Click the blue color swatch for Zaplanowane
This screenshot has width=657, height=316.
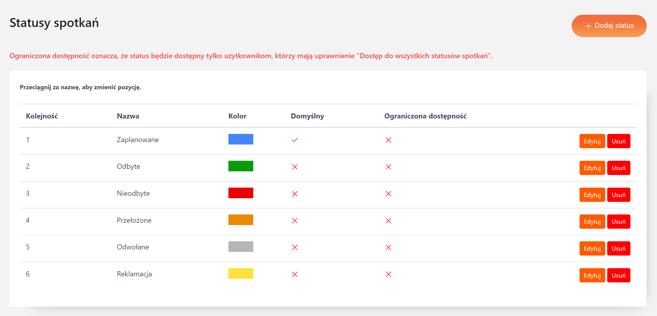coord(241,139)
